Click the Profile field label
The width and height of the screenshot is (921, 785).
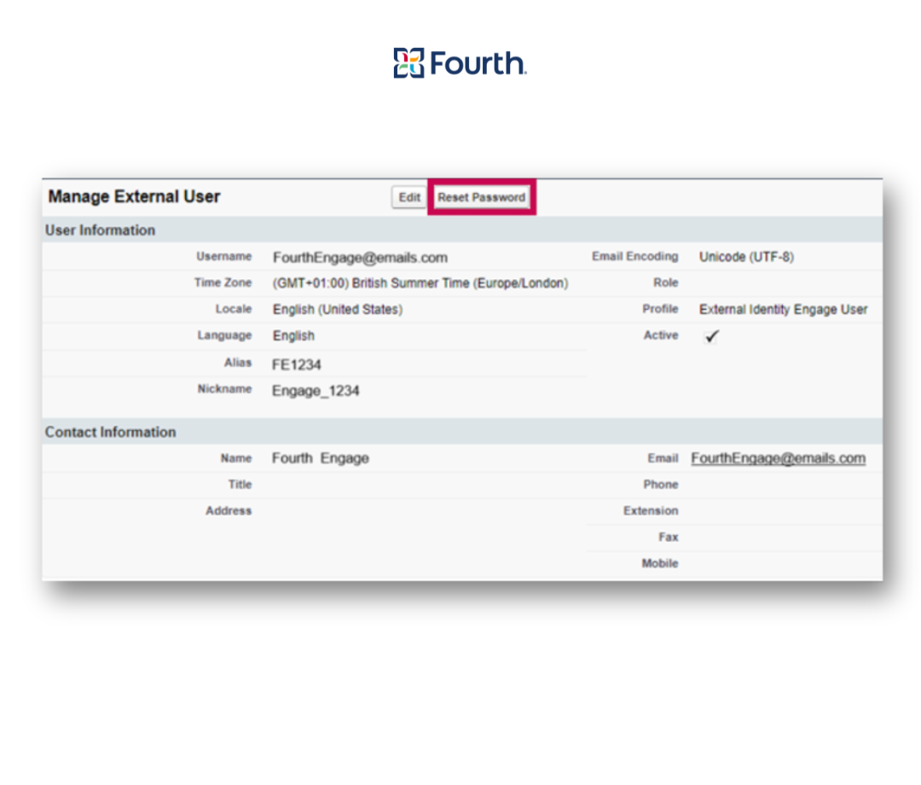(660, 309)
